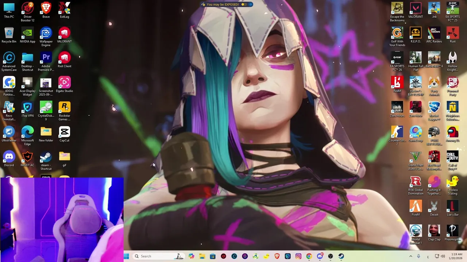The width and height of the screenshot is (467, 262).
Task: Open PUBG BATTLEGROUNDS shortcut
Action: point(434,136)
